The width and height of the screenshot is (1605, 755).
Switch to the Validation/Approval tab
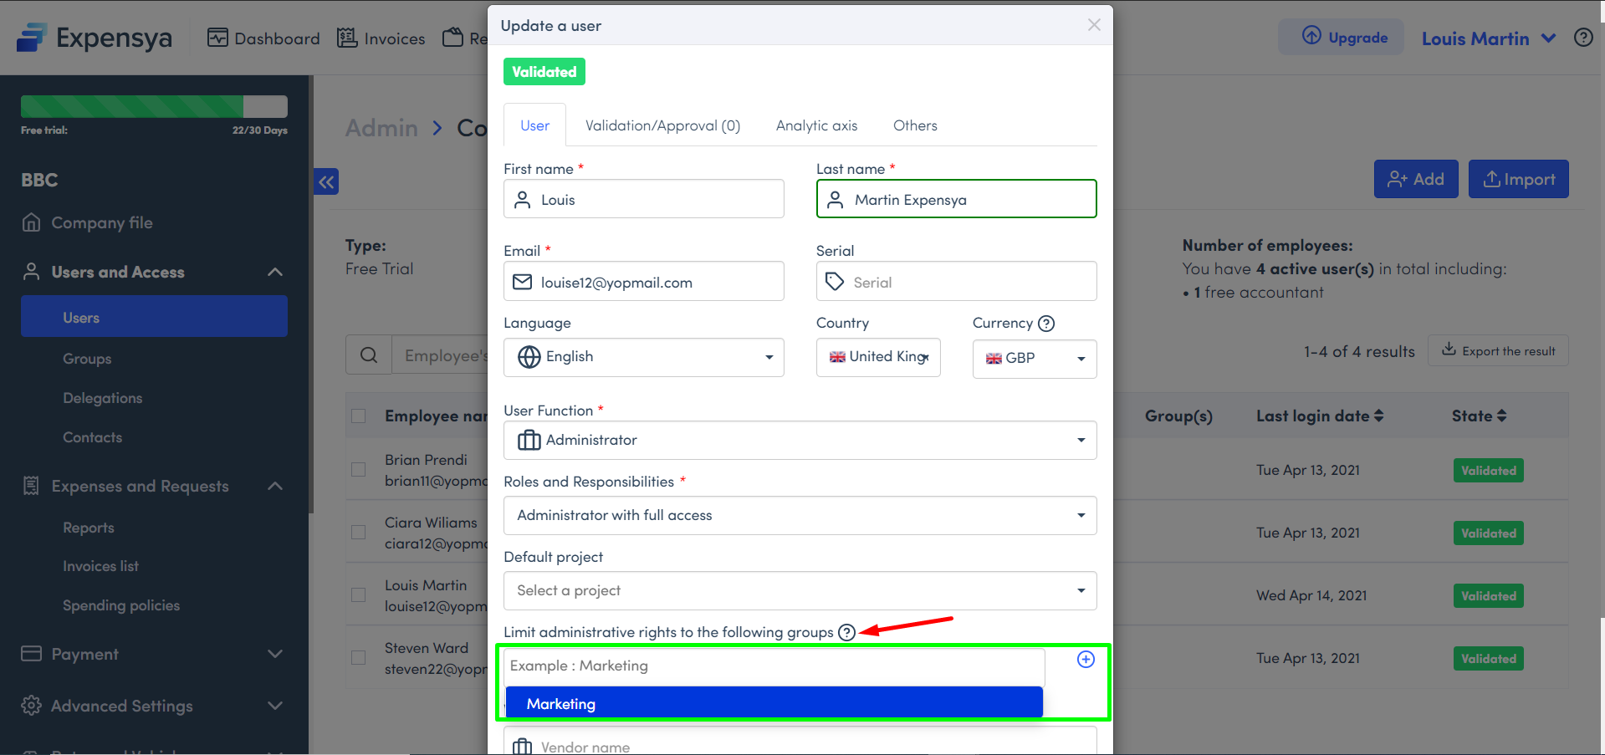click(x=662, y=125)
